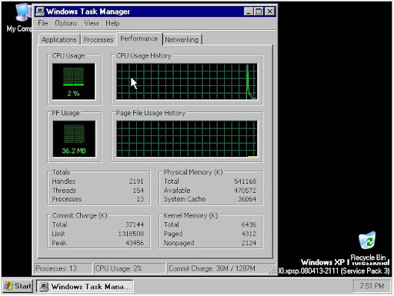This screenshot has height=296, width=394.
Task: Click the System Cache label
Action: [x=185, y=199]
